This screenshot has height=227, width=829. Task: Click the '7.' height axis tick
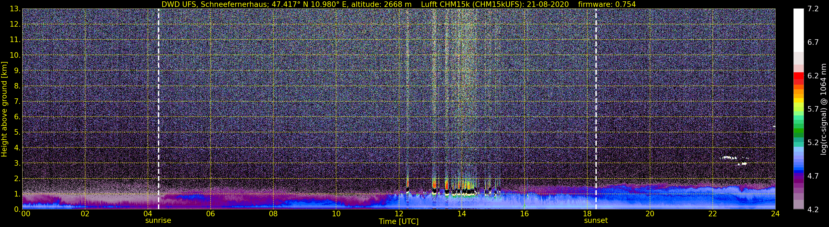coord(17,101)
